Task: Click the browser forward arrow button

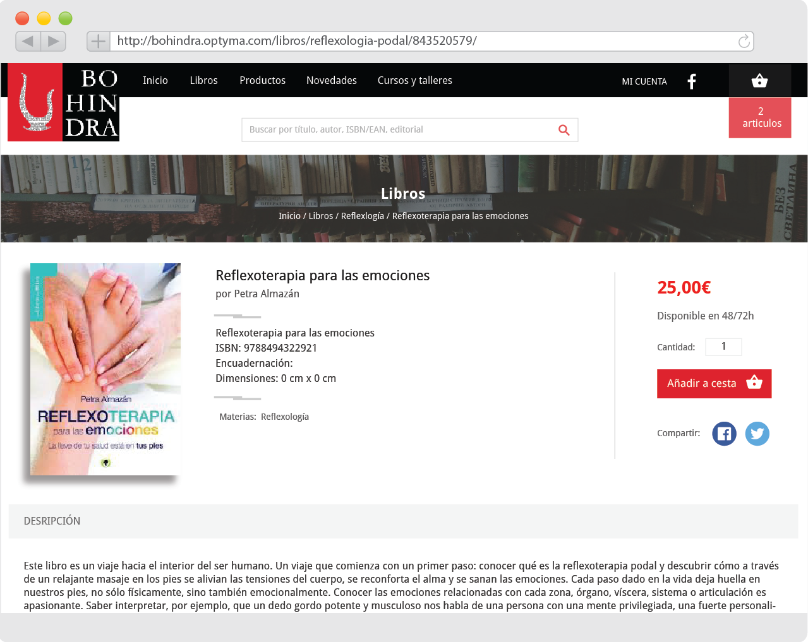Action: [53, 41]
